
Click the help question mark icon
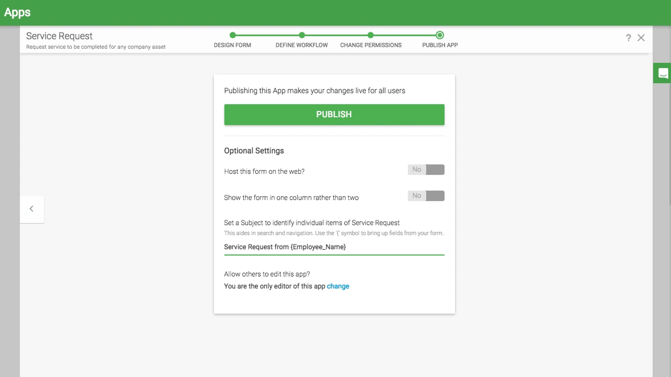[628, 38]
